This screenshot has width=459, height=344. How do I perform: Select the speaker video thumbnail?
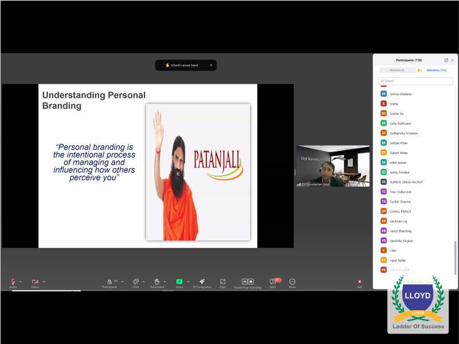pyautogui.click(x=333, y=166)
